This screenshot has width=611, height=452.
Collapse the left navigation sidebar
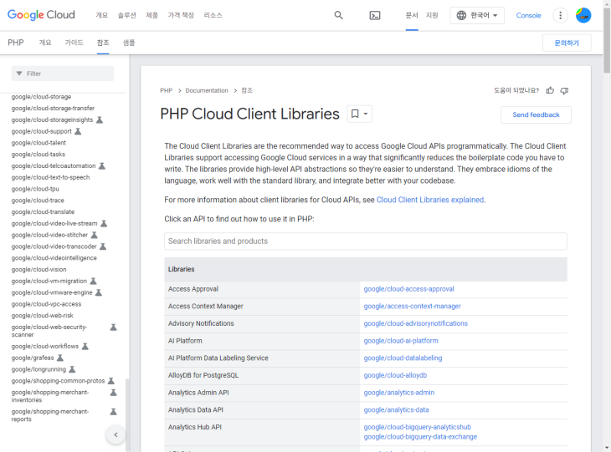tap(116, 434)
